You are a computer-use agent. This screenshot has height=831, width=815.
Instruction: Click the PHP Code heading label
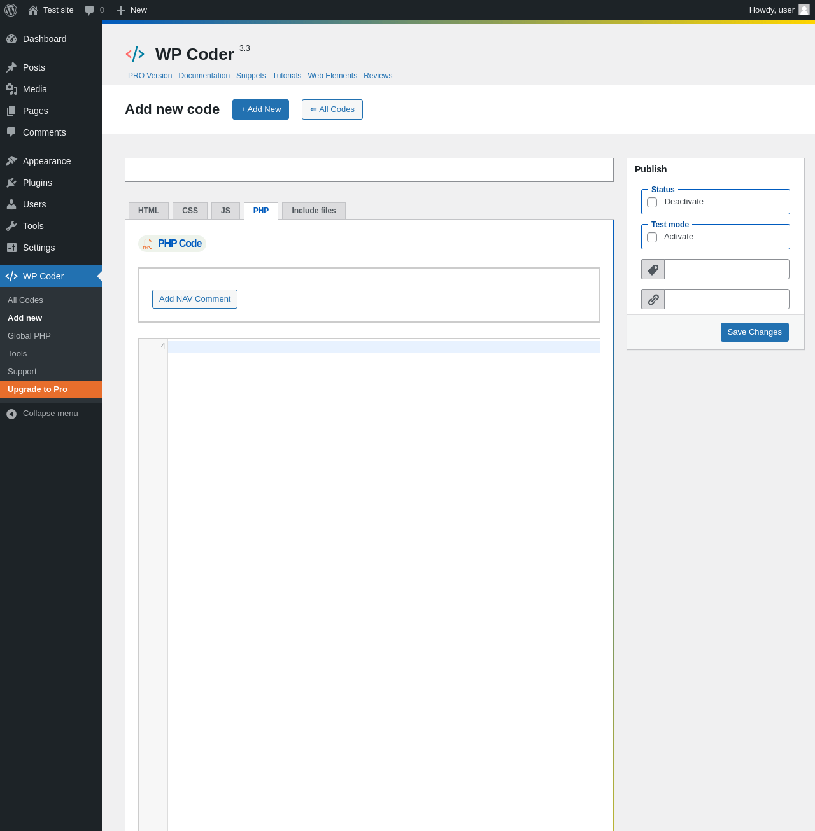(180, 244)
